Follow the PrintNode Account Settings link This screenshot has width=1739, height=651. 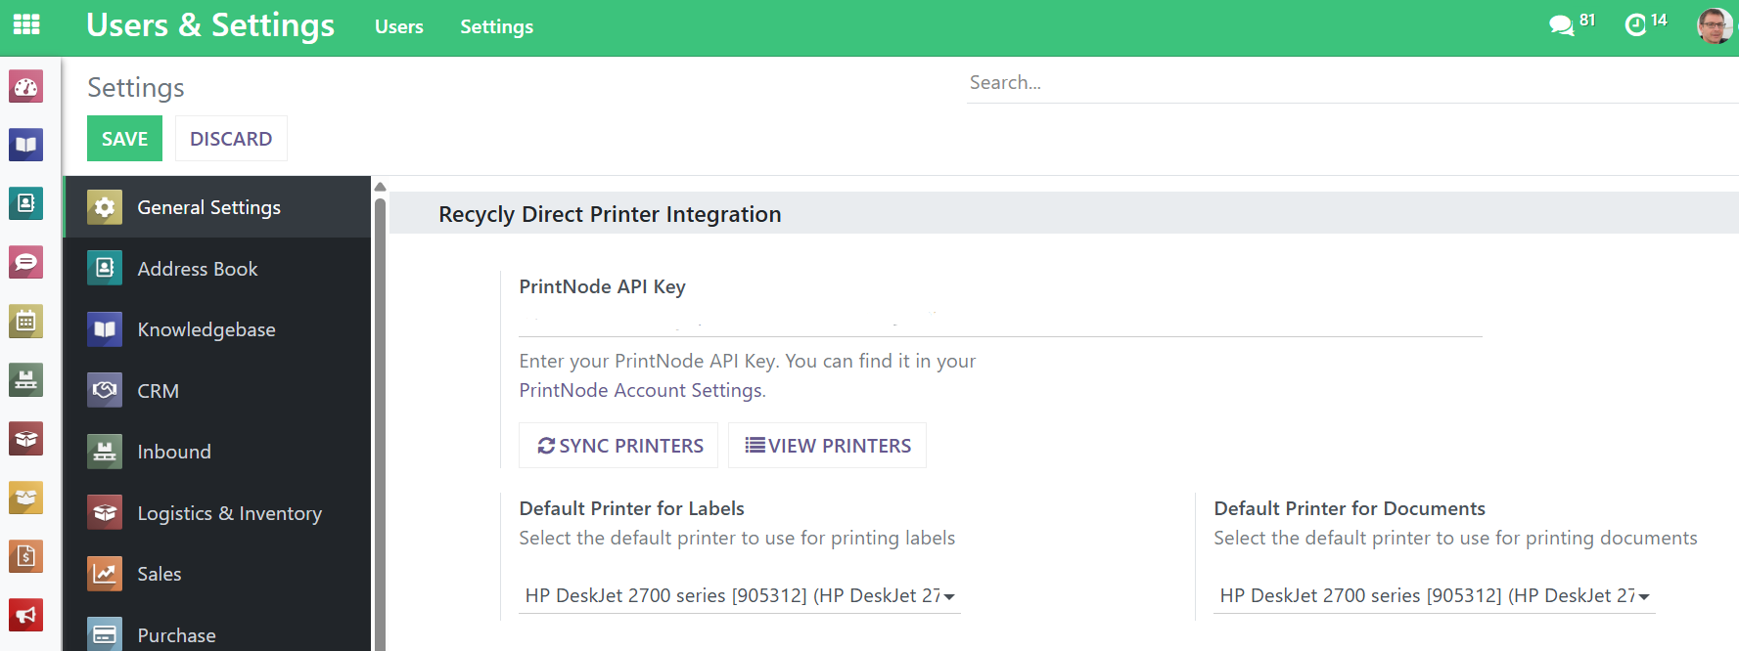(641, 390)
